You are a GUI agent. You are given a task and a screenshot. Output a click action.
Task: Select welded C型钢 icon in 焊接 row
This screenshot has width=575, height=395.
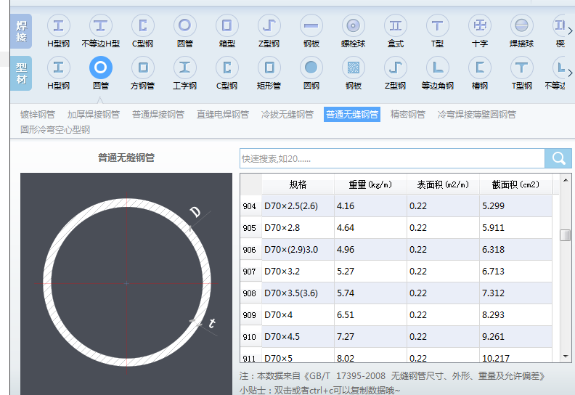click(142, 25)
